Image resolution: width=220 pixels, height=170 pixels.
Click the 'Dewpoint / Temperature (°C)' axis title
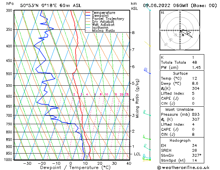(x=75, y=168)
